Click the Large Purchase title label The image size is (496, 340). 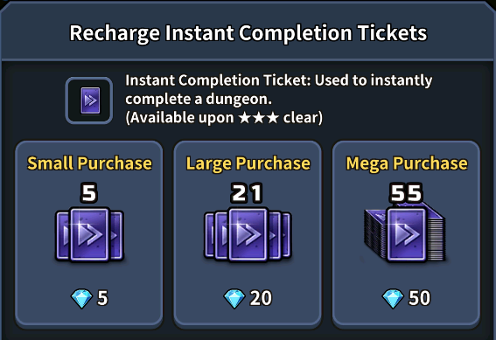click(x=248, y=163)
